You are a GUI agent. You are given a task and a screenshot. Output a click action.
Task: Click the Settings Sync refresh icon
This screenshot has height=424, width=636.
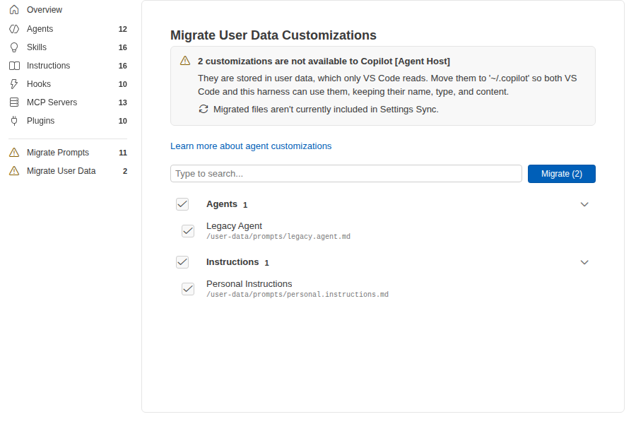204,109
